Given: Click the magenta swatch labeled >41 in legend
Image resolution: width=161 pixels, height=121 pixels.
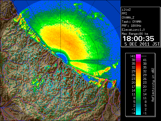Looking at the screenshot, I should point(138,56).
